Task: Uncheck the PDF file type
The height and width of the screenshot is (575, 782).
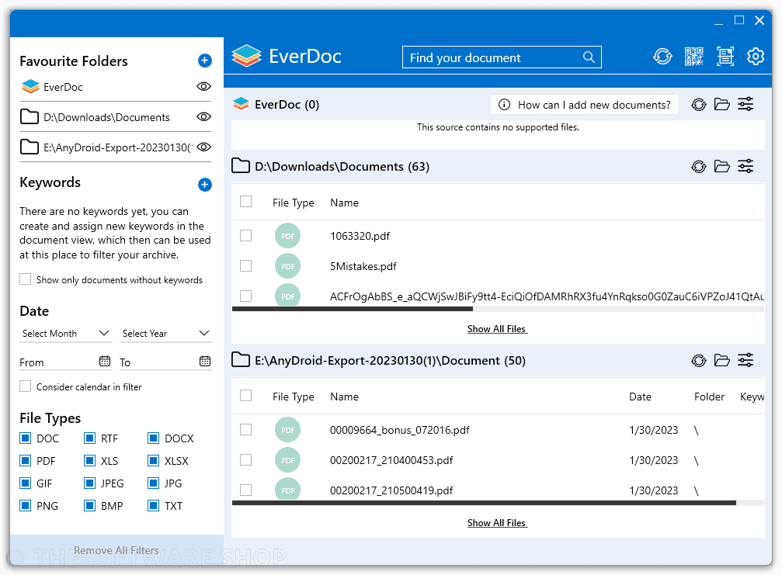Action: [26, 460]
